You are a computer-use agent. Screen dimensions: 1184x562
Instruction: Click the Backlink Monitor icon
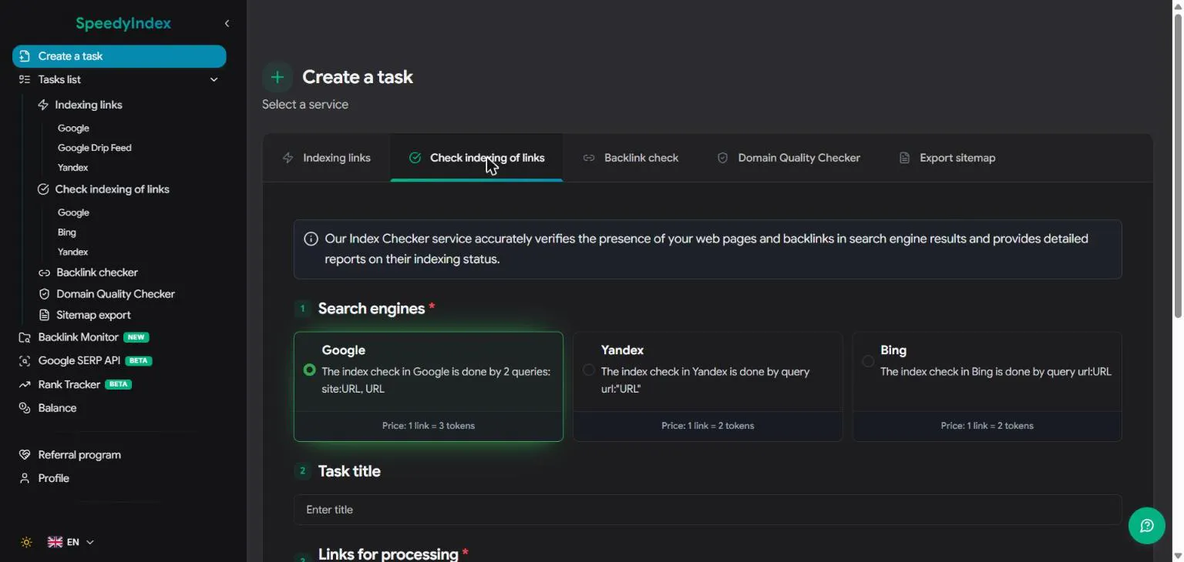25,337
